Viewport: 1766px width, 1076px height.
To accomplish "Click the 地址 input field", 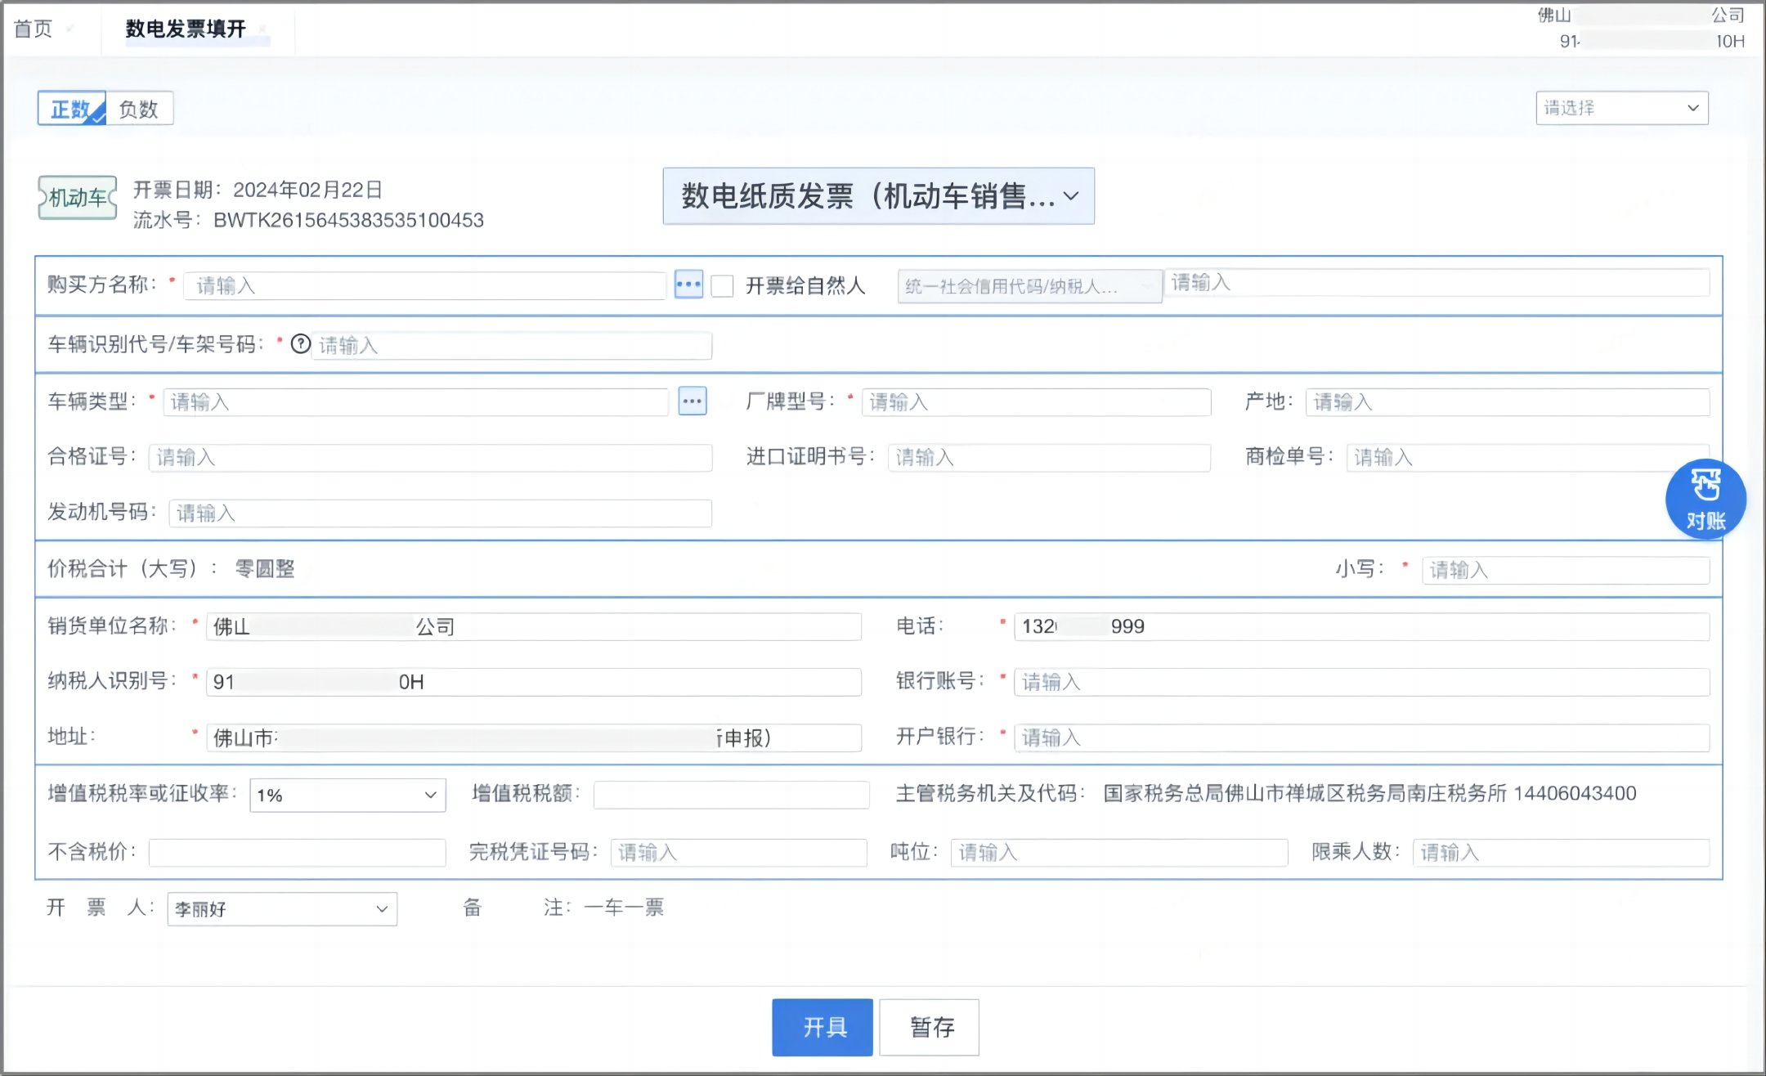I will (534, 738).
